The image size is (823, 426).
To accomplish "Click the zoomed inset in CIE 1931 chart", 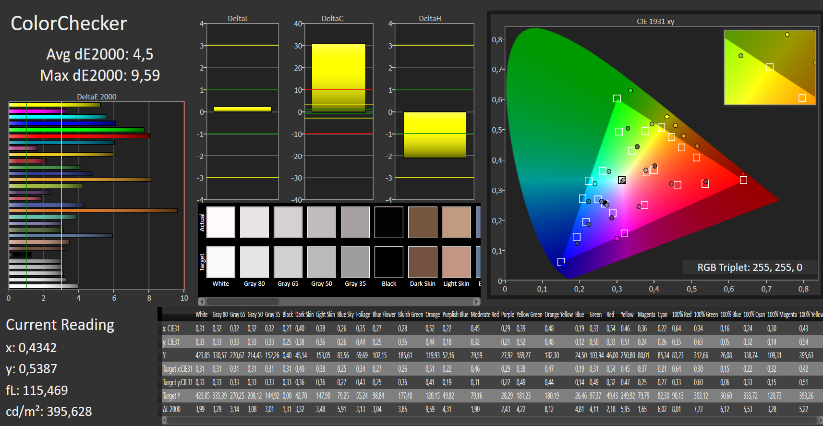I will coord(770,67).
